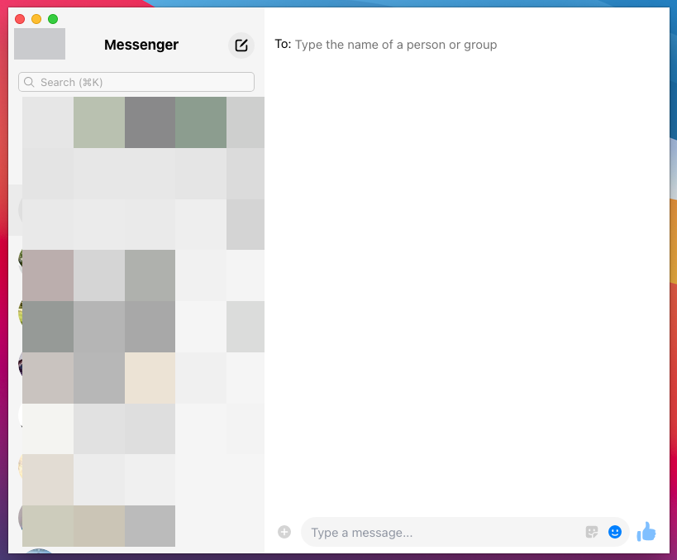Send a thumbs-up like

pyautogui.click(x=646, y=532)
